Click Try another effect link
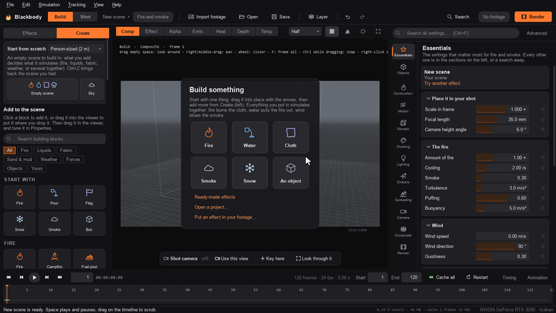The width and height of the screenshot is (556, 313). click(x=442, y=83)
